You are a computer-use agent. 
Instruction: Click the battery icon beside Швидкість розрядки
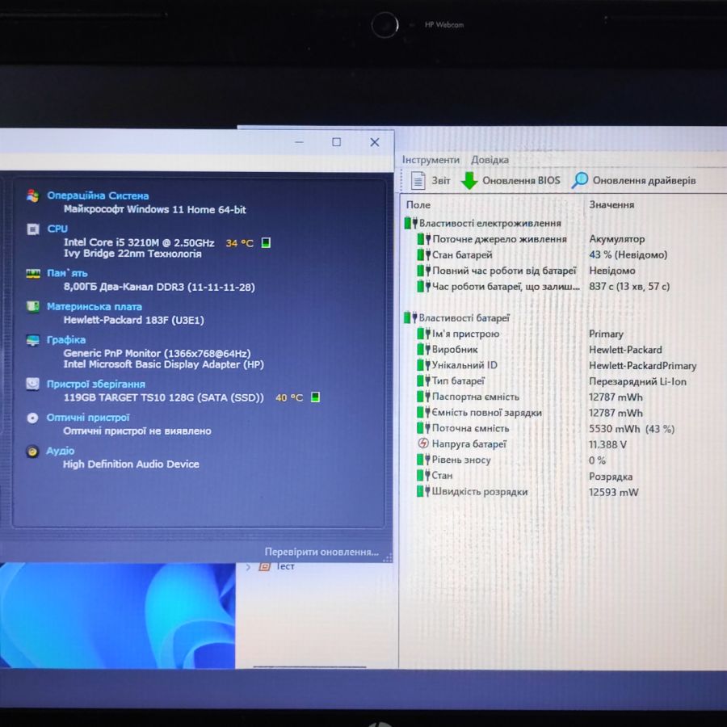point(424,491)
